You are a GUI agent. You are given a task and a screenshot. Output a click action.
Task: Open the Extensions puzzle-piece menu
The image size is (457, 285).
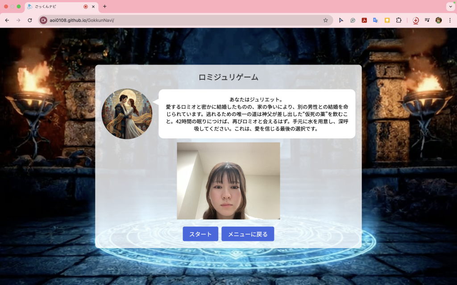[x=399, y=20]
